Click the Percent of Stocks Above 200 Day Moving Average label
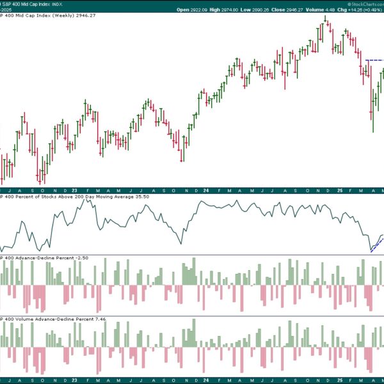Screen dimensions: 384x384 74,196
